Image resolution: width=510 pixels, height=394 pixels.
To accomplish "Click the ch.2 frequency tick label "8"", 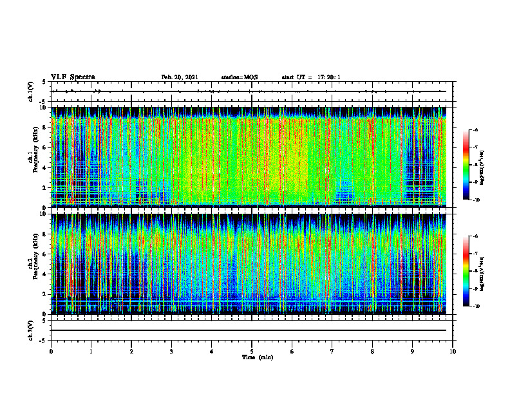I will [x=44, y=234].
